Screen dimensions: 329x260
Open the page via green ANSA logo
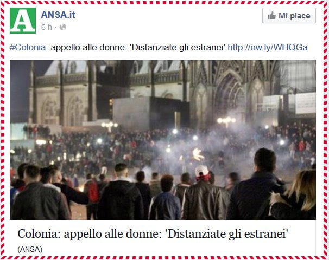tap(23, 21)
